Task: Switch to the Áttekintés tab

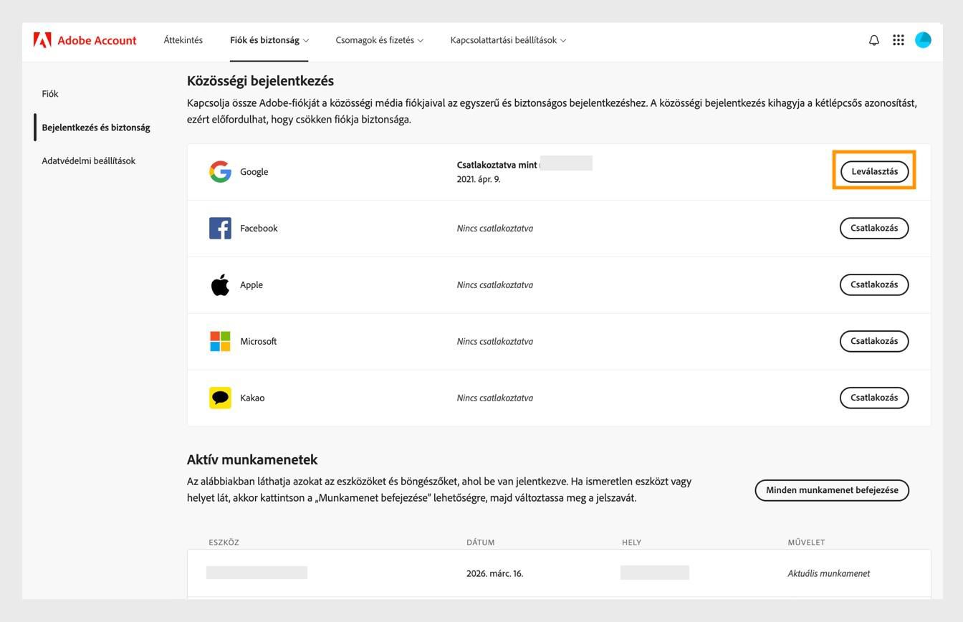Action: coord(183,40)
